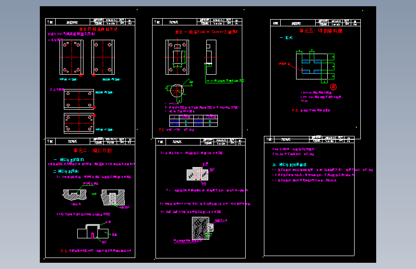Image resolution: width=416 pixels, height=269 pixels.
Task: Click the stepped block outline with gray cap
Action: (93, 231)
